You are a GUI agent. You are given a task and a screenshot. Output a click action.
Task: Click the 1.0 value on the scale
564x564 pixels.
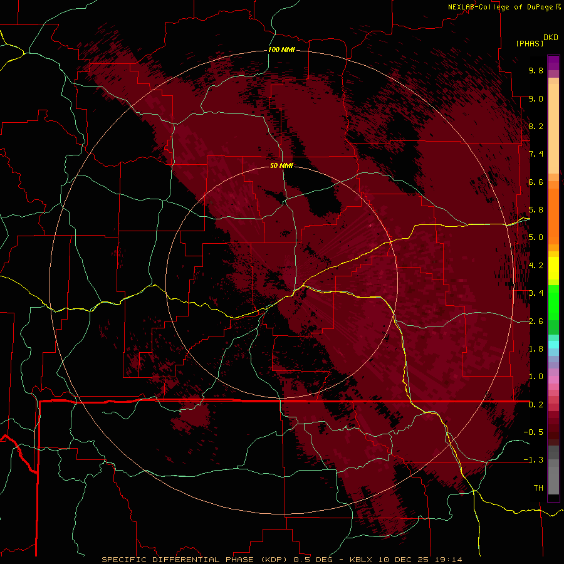click(x=536, y=376)
